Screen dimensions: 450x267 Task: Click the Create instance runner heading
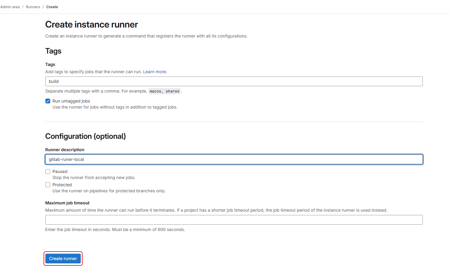(92, 24)
